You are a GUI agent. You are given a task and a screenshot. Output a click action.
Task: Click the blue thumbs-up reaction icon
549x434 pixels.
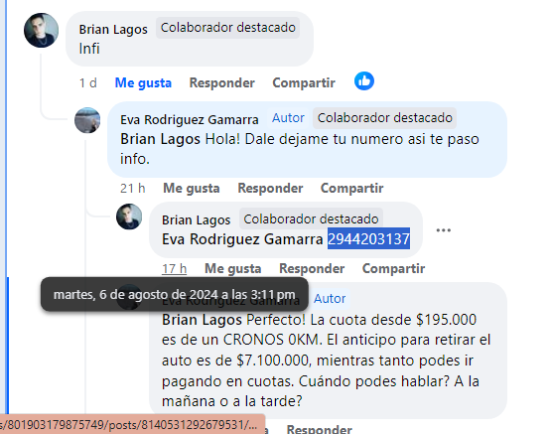(x=364, y=81)
